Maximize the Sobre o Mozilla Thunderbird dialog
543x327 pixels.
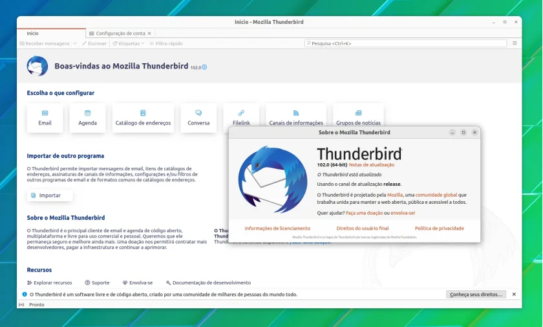[x=463, y=132]
